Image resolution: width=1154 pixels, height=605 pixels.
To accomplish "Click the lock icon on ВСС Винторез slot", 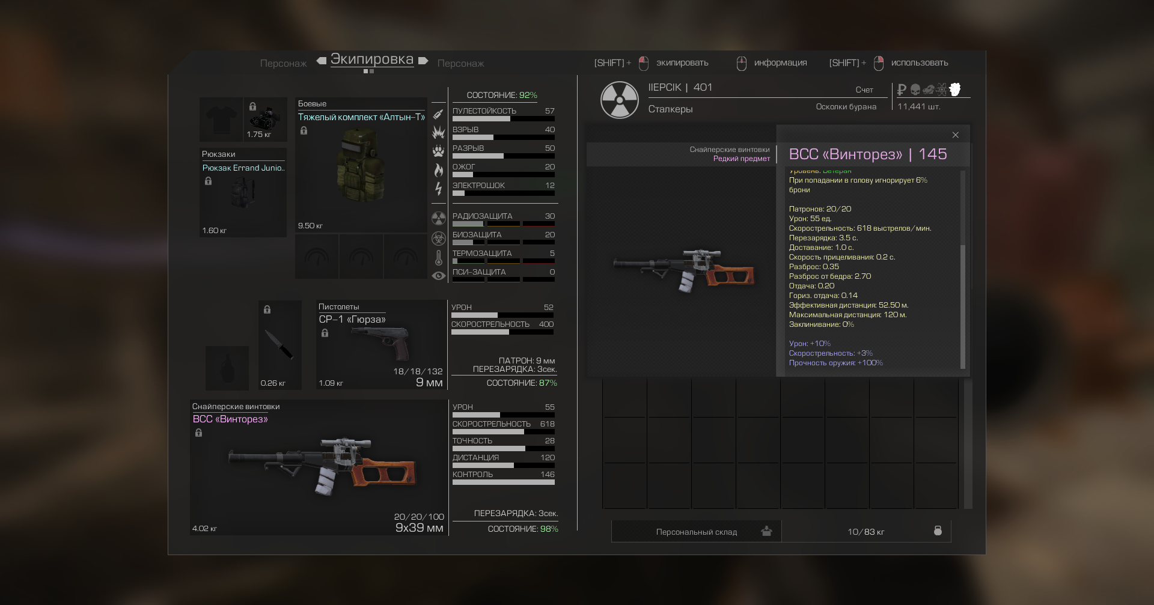I will pos(198,433).
